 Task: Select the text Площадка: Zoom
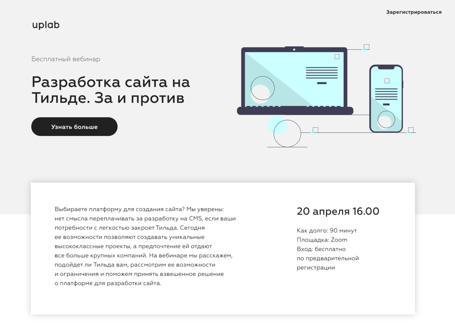click(322, 240)
